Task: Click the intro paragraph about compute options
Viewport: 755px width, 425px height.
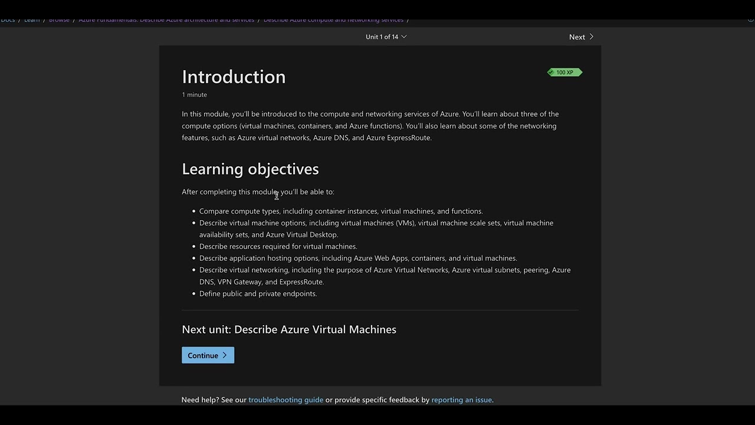Action: [x=370, y=126]
